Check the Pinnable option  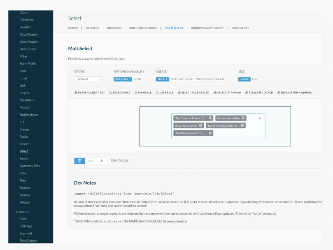click(x=136, y=93)
